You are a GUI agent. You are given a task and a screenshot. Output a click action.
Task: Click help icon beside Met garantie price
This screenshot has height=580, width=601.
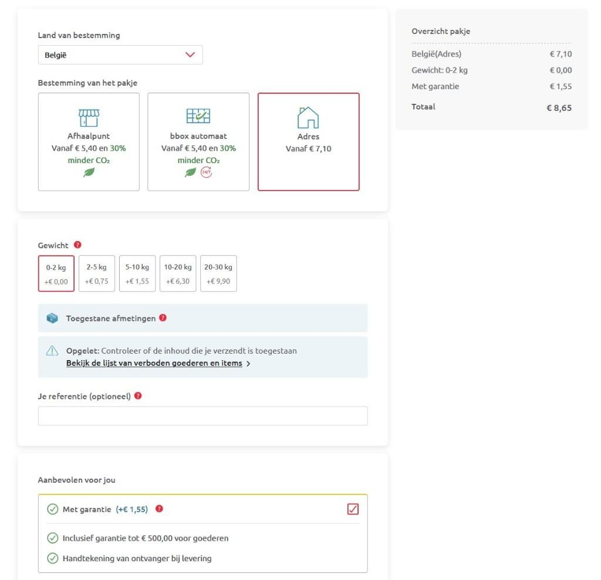point(159,509)
